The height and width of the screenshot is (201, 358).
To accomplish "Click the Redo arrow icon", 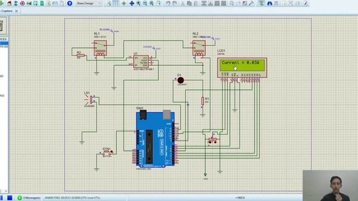I will click(175, 3).
